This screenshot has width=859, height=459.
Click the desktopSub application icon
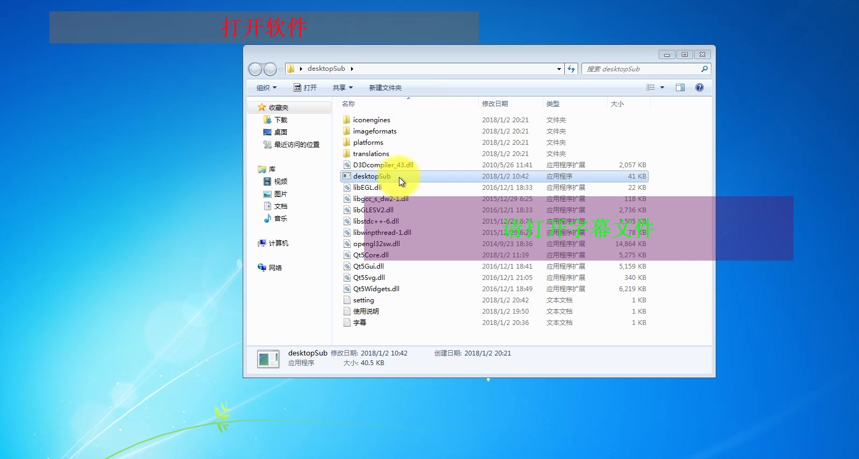(347, 176)
